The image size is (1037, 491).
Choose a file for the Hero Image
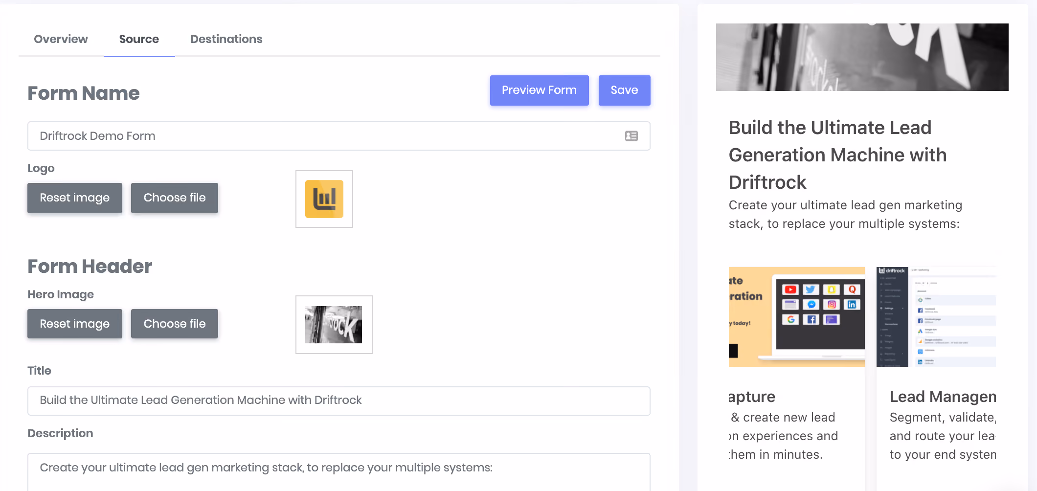click(175, 324)
